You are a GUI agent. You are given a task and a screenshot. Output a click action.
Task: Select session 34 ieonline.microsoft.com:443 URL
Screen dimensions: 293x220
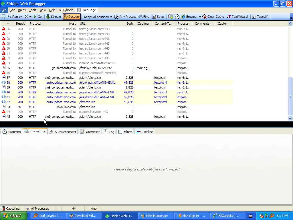pos(98,63)
